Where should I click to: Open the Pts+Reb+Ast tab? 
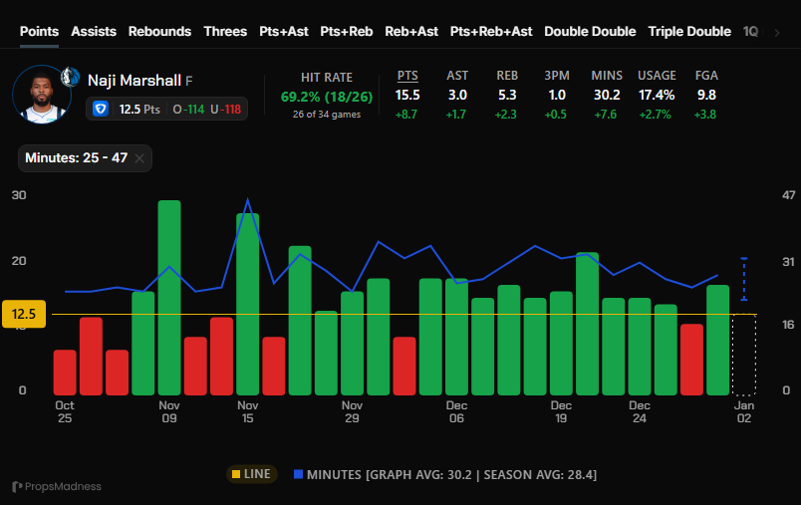tap(491, 32)
